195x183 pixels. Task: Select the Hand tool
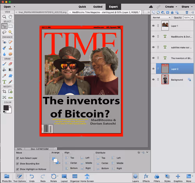10,17
